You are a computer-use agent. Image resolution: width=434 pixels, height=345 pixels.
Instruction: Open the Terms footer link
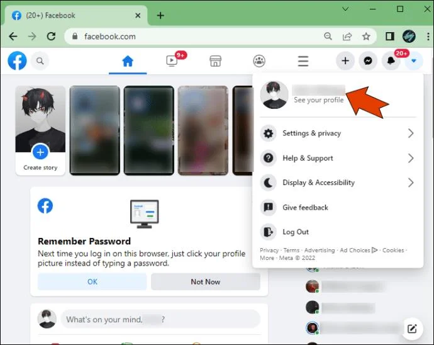point(291,250)
